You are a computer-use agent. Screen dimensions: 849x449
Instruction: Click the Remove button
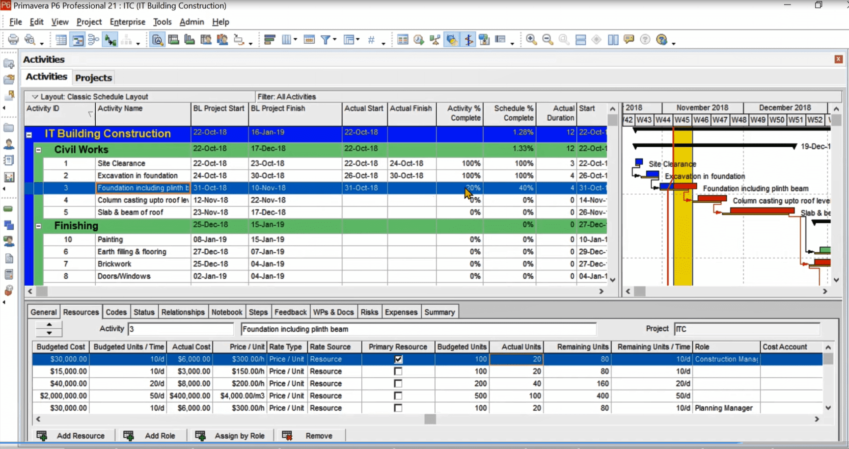coord(309,436)
